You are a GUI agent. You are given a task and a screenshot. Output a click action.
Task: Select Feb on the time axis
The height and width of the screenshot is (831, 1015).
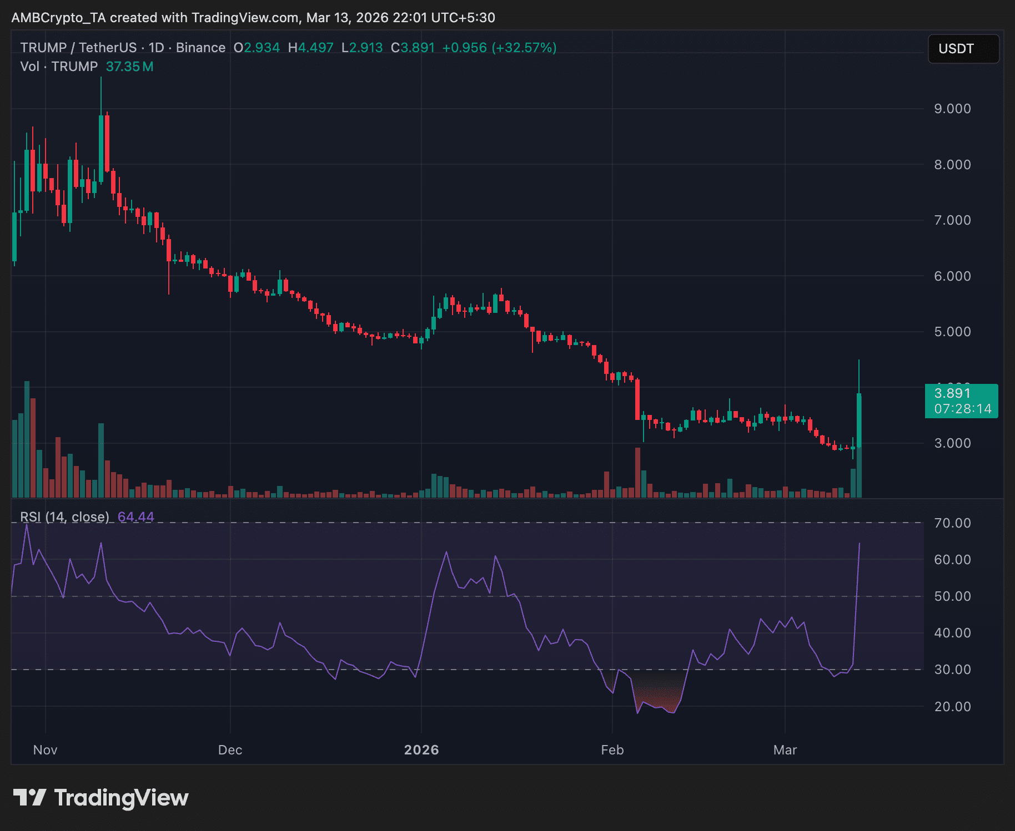(612, 750)
